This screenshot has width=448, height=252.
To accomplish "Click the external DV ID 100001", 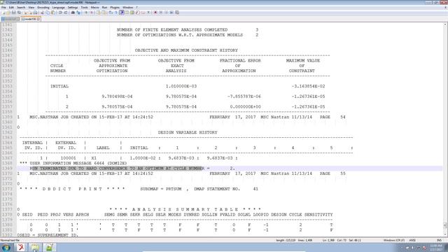I will tap(69, 158).
